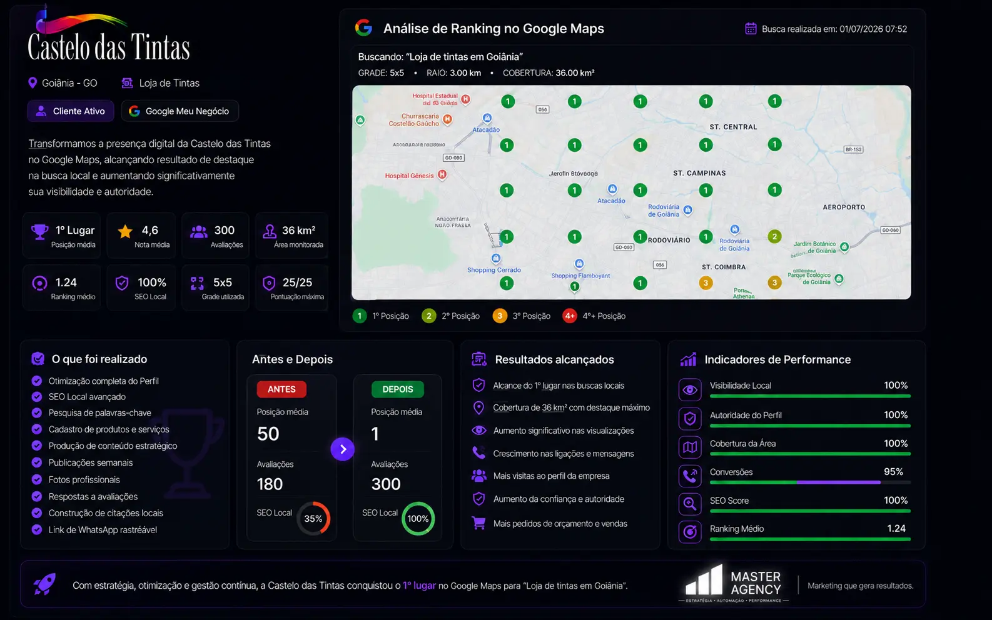Click the area icon in the 36 km² card
Image resolution: width=992 pixels, height=620 pixels.
[x=270, y=232]
